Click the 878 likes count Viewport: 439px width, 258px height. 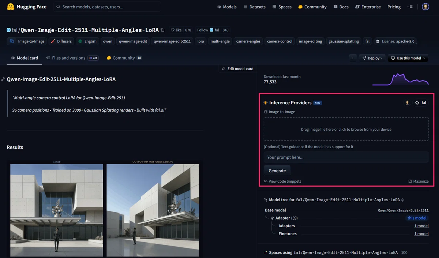pos(188,30)
